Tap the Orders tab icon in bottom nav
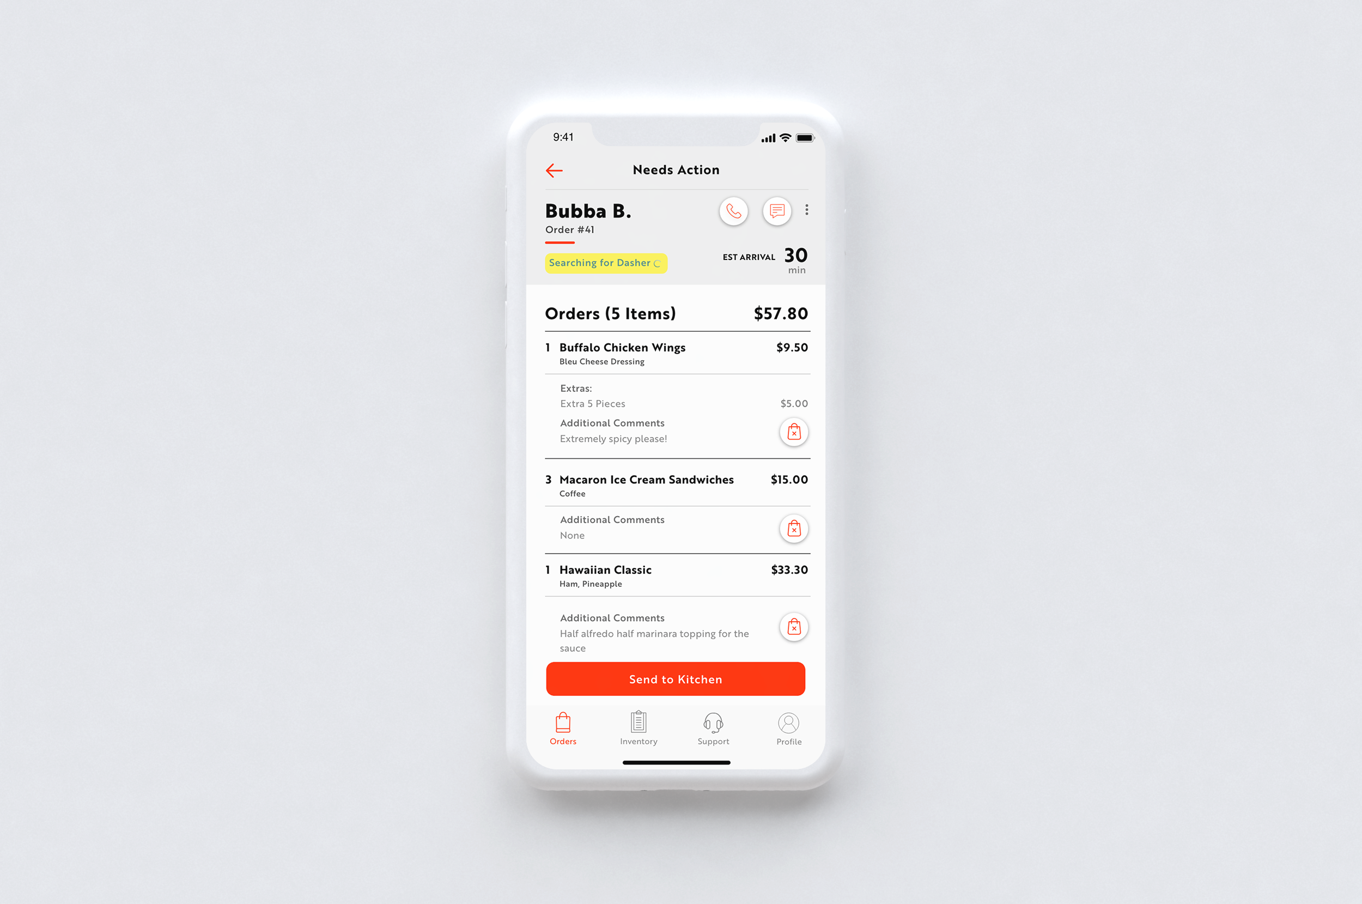1362x904 pixels. (x=562, y=724)
